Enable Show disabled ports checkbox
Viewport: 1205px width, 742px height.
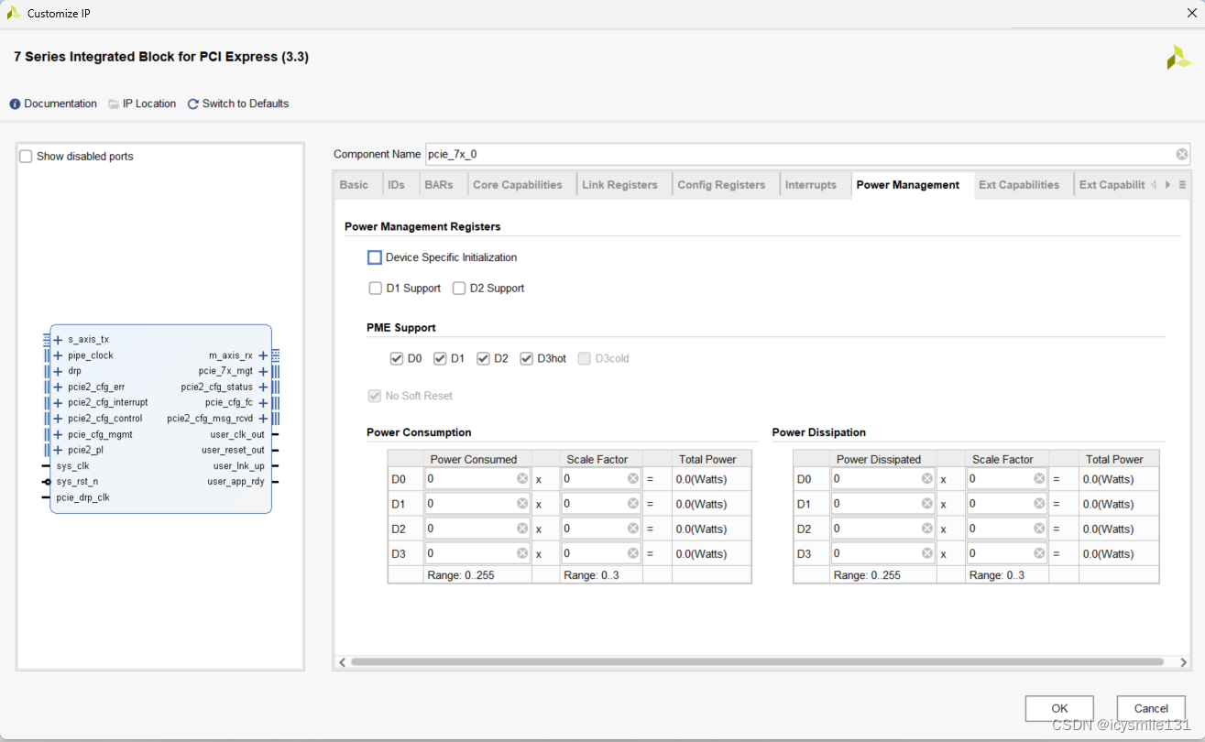point(27,157)
